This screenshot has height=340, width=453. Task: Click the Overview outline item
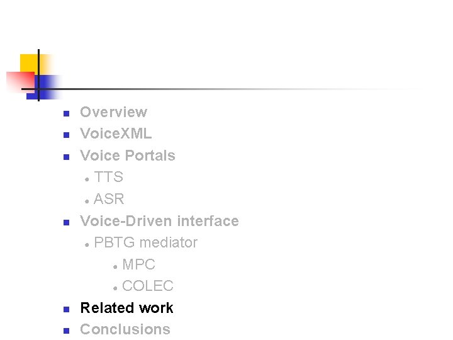(113, 112)
